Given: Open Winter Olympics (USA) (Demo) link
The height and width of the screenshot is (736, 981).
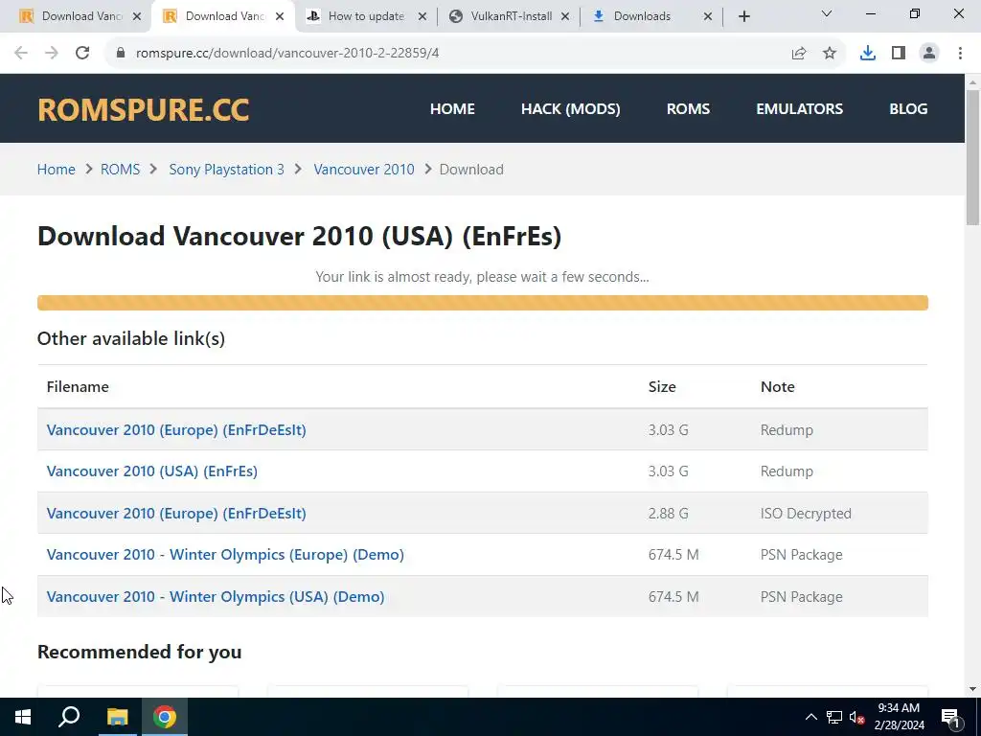Looking at the screenshot, I should [x=216, y=596].
